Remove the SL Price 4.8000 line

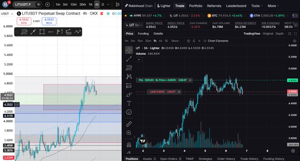pos(190,80)
